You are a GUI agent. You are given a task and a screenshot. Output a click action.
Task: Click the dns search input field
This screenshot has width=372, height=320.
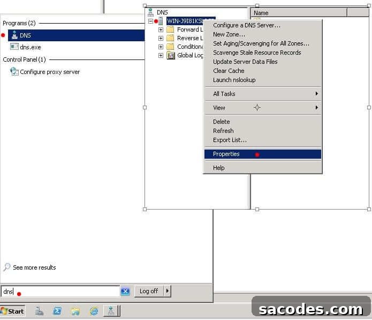pyautogui.click(x=60, y=291)
